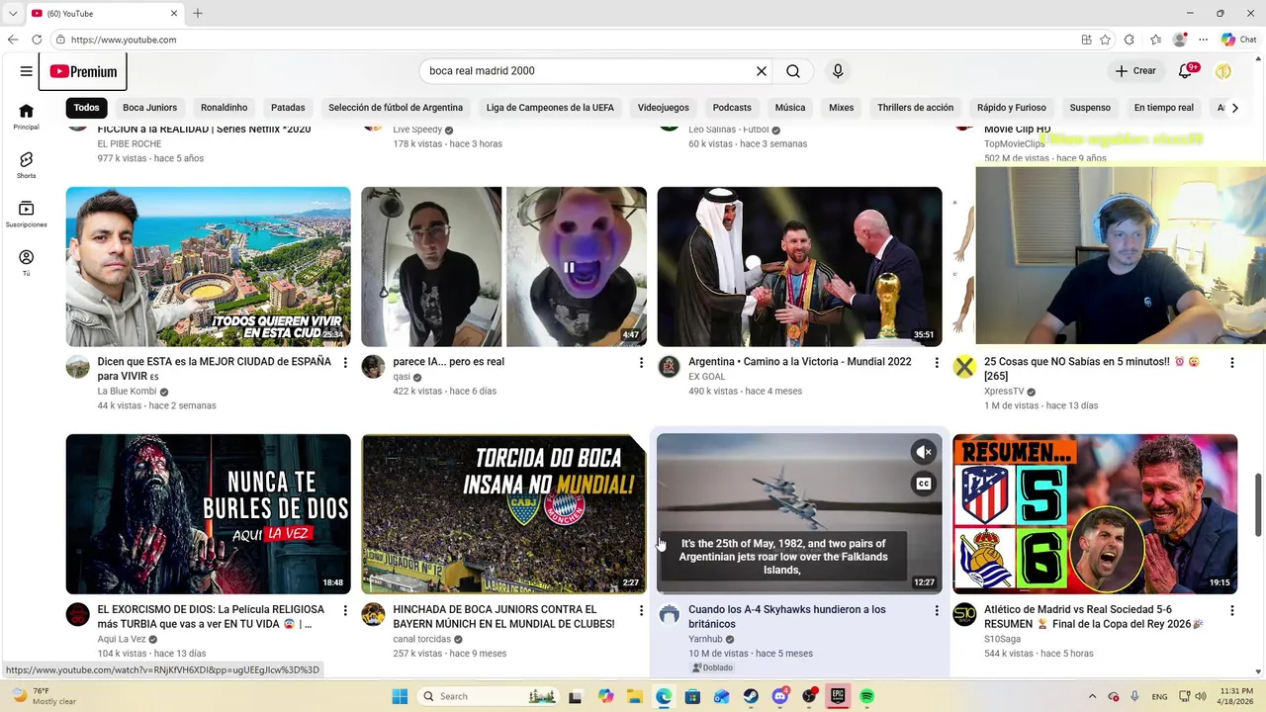
Task: Select the Boca Juniors filter chip
Action: [150, 108]
